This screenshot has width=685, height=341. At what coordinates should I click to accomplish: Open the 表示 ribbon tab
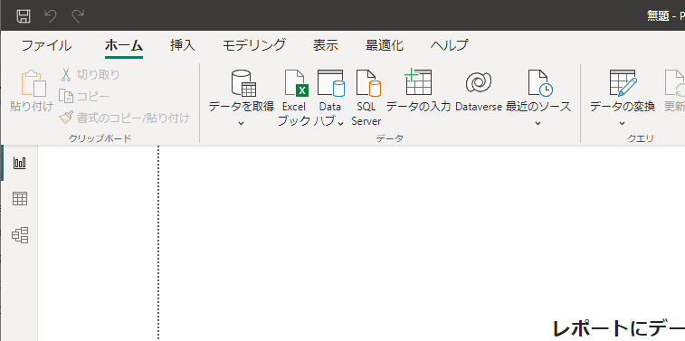(x=326, y=45)
